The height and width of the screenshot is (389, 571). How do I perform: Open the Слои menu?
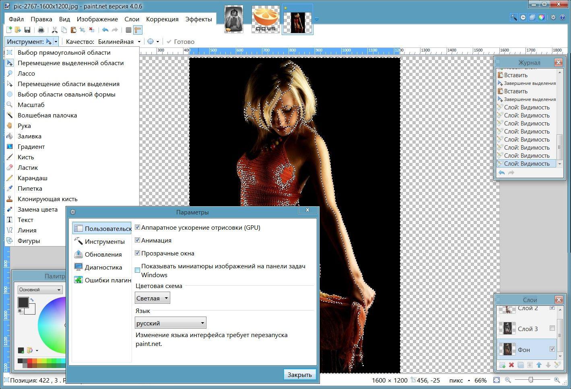point(132,19)
